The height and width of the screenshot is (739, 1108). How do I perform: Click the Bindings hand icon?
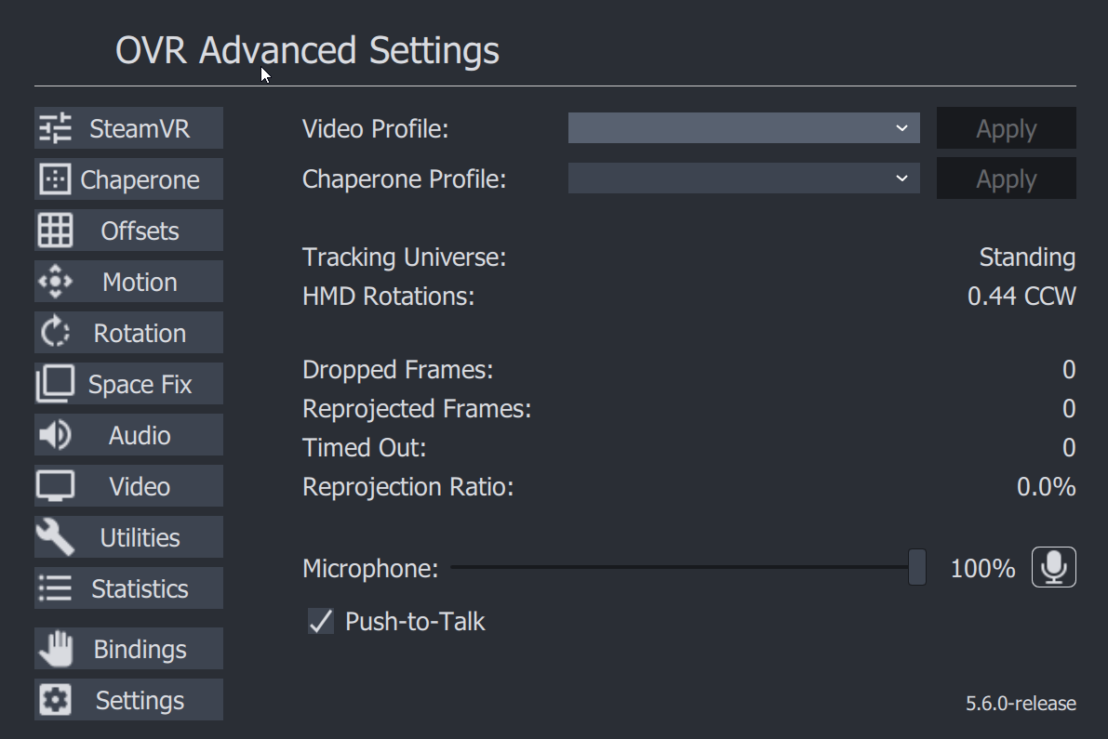tap(55, 649)
